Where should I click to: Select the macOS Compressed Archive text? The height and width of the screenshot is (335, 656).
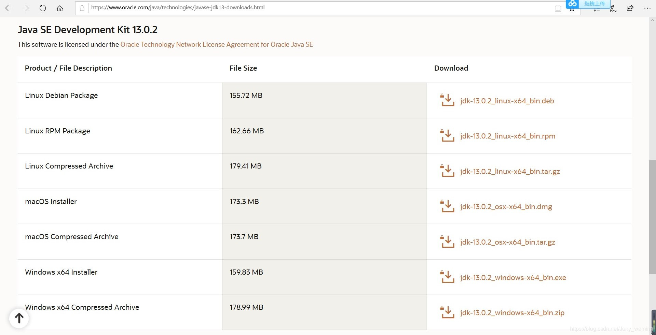pyautogui.click(x=72, y=237)
